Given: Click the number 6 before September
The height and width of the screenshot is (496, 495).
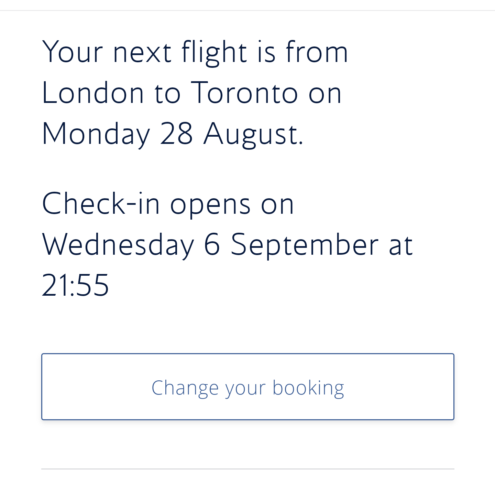Looking at the screenshot, I should tap(212, 245).
